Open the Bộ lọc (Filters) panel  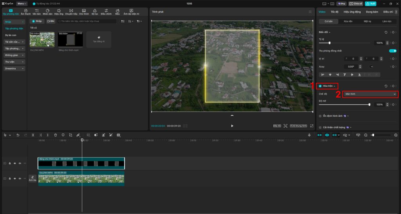coord(95,12)
